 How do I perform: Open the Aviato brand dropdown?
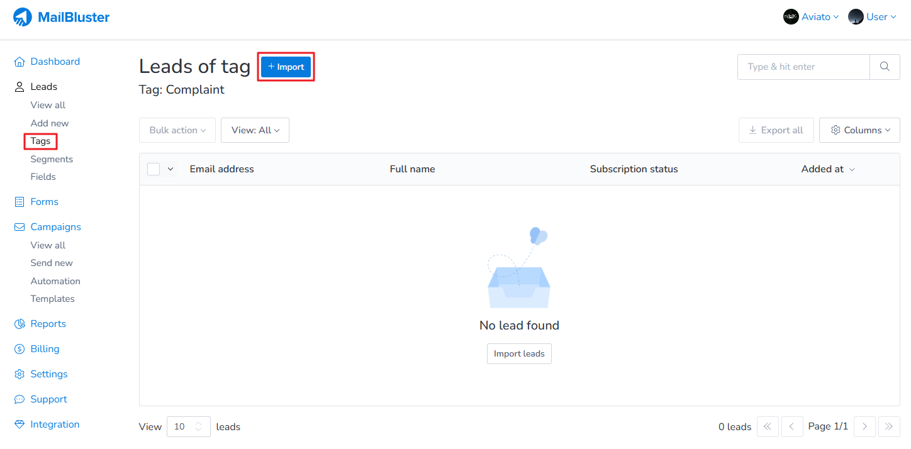[x=811, y=17]
